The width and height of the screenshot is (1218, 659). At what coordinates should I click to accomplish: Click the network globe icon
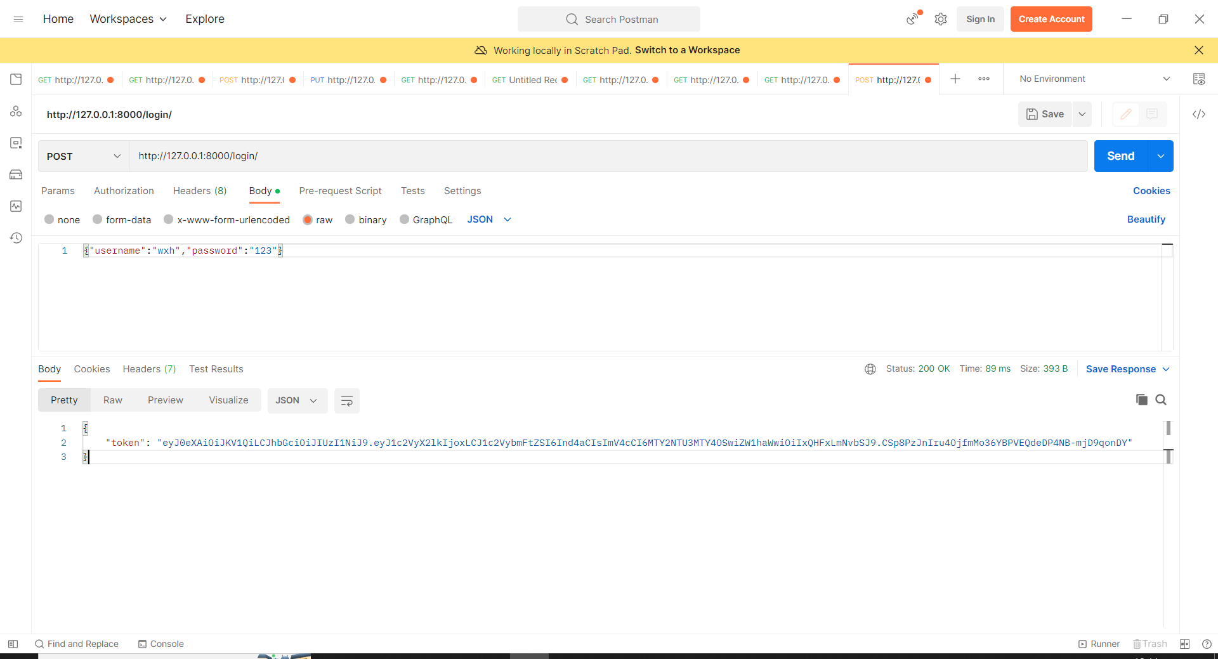[870, 369]
